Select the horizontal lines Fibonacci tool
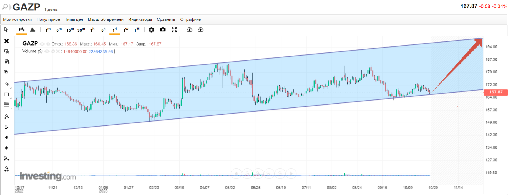This screenshot has width=508, height=195. 7,105
